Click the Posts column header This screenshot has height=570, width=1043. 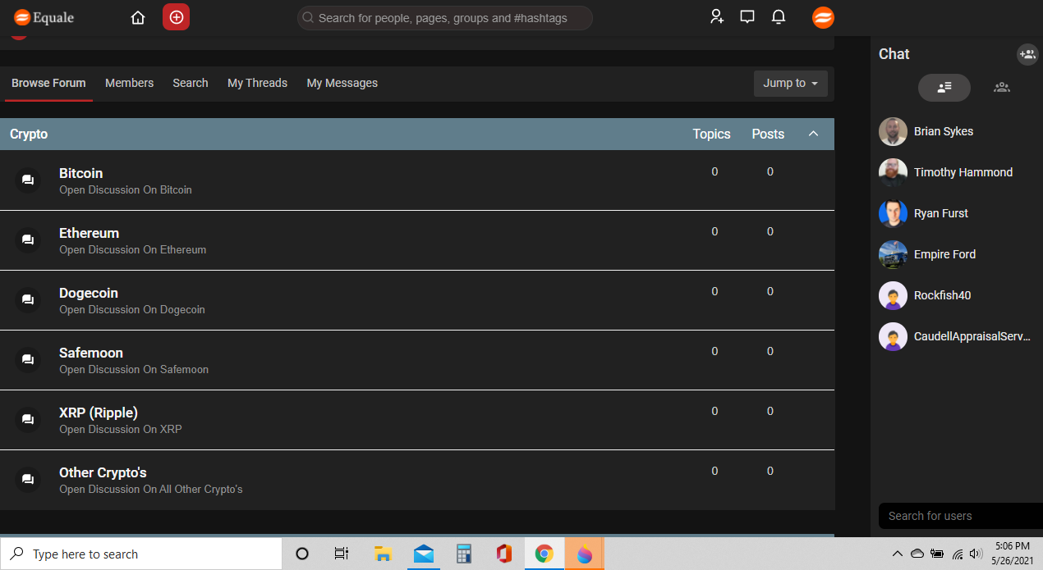pos(768,134)
